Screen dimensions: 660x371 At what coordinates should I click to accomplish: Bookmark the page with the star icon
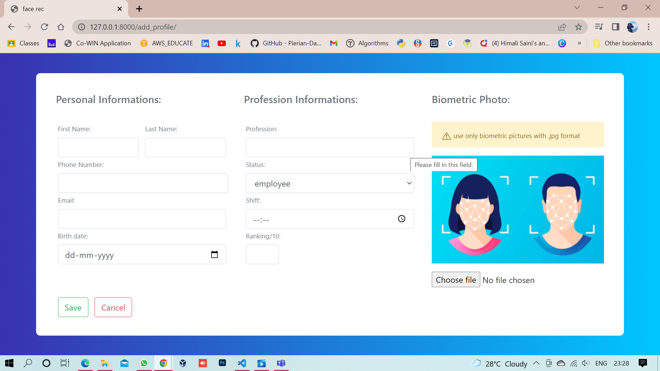coord(579,26)
